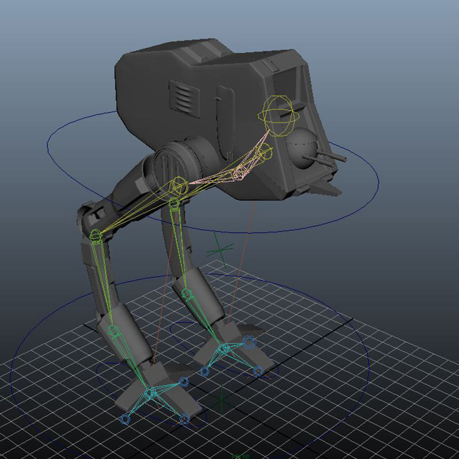Select the green upper-leg joint of the foreground leg
The width and height of the screenshot is (459, 459).
(x=96, y=236)
